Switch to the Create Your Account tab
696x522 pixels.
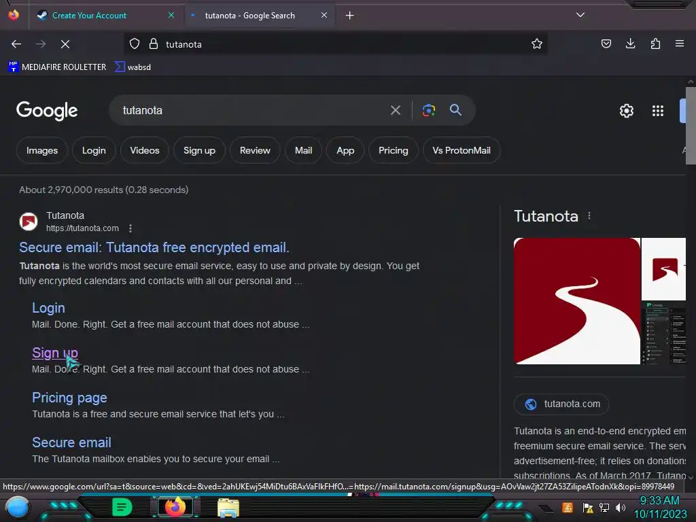click(105, 16)
